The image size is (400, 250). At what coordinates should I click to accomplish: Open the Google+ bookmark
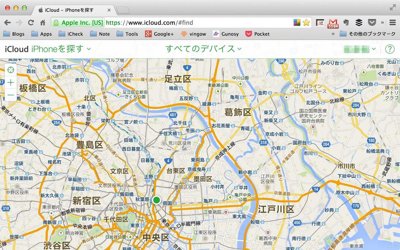[160, 34]
